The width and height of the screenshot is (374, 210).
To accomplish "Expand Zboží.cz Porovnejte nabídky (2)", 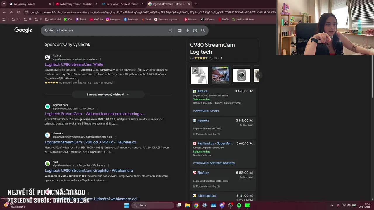I will click(206, 186).
